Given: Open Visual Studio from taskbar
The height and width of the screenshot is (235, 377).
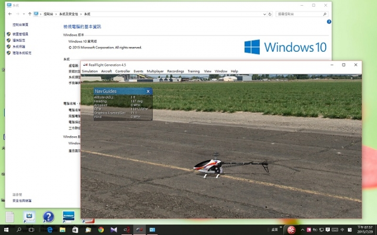Looking at the screenshot, I should [x=114, y=230].
